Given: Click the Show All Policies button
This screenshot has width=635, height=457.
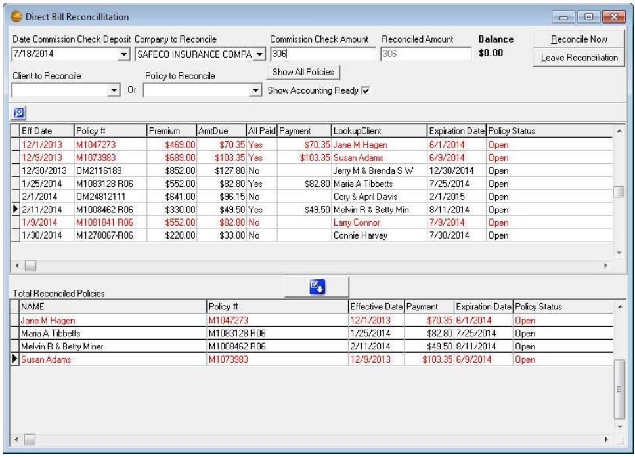Looking at the screenshot, I should point(303,72).
